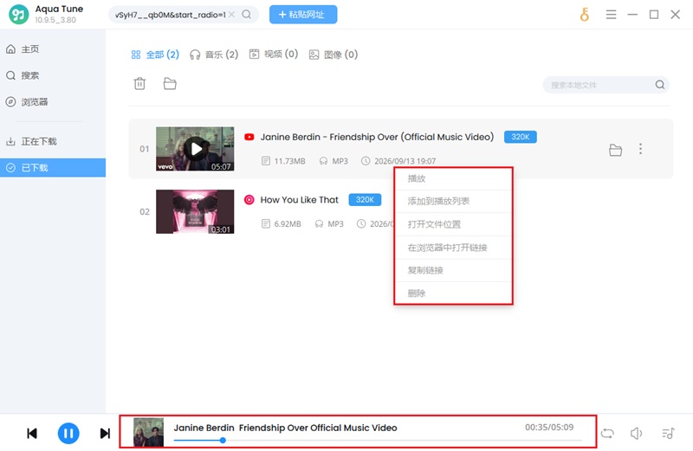Open file folder for Friendship Over row
Screen dimensions: 693x451
pyautogui.click(x=615, y=150)
